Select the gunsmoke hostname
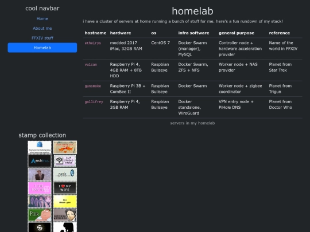This screenshot has height=232, width=310. click(93, 86)
